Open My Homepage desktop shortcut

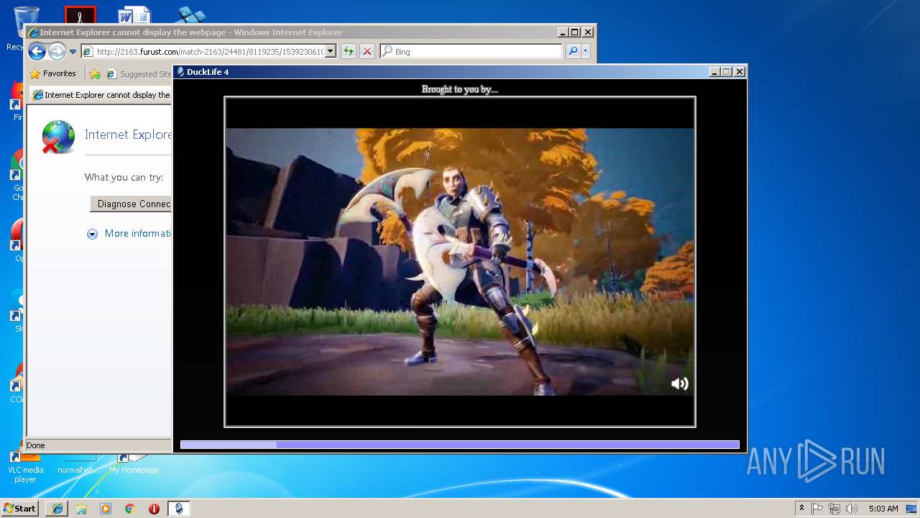tap(134, 465)
